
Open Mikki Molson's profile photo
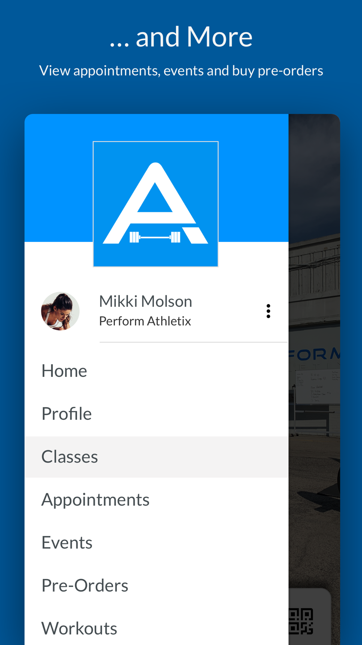[60, 311]
